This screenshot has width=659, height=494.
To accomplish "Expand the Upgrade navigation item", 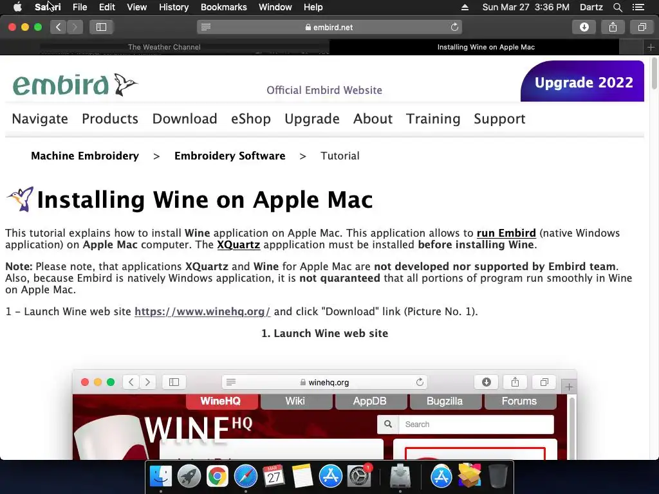I will coord(312,119).
